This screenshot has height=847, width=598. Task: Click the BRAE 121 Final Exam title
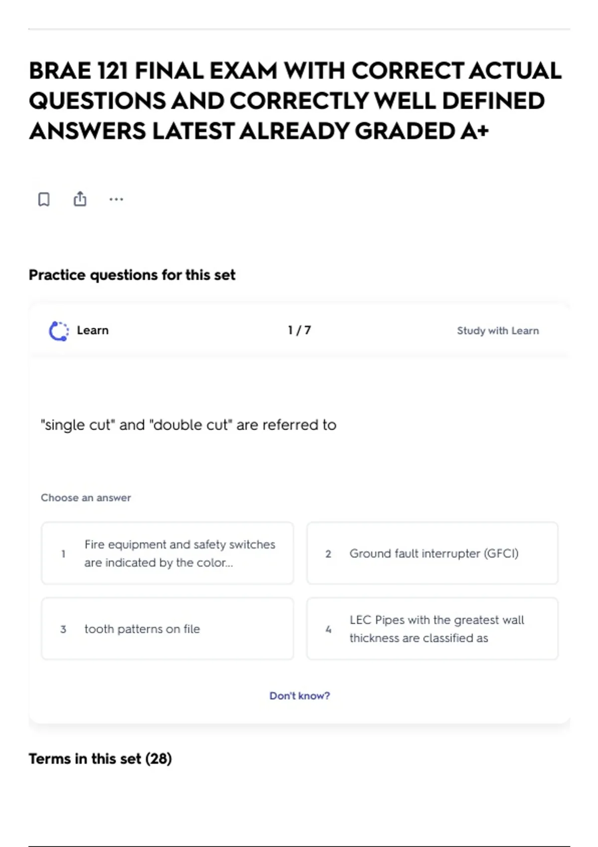(x=296, y=101)
